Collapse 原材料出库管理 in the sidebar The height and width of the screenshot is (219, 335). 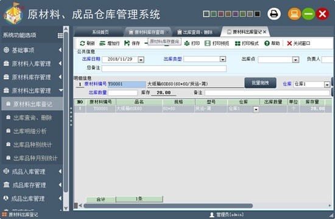[32, 91]
